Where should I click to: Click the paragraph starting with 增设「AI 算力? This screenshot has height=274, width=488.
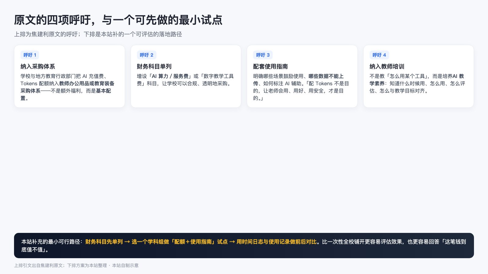point(185,80)
